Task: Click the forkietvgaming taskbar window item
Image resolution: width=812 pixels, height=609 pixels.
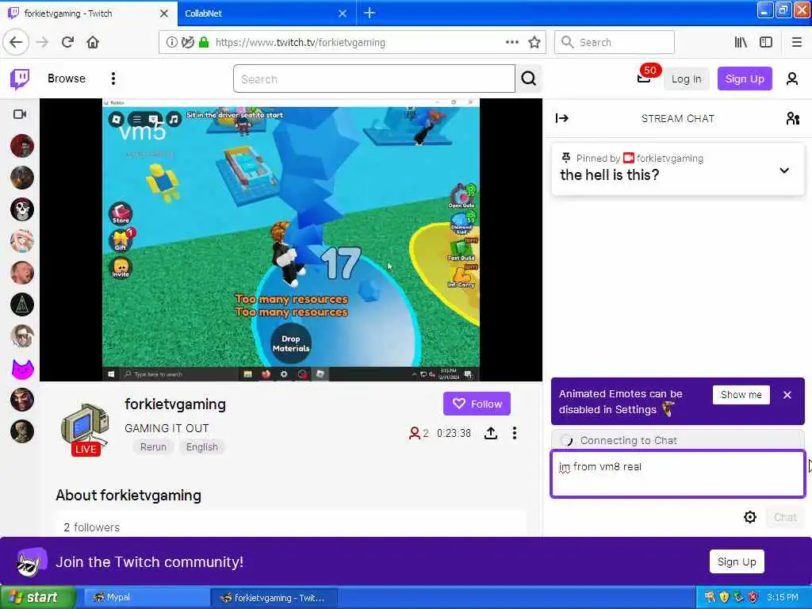Action: pyautogui.click(x=274, y=598)
